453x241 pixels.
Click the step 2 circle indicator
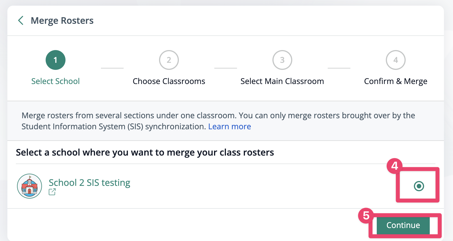169,60
